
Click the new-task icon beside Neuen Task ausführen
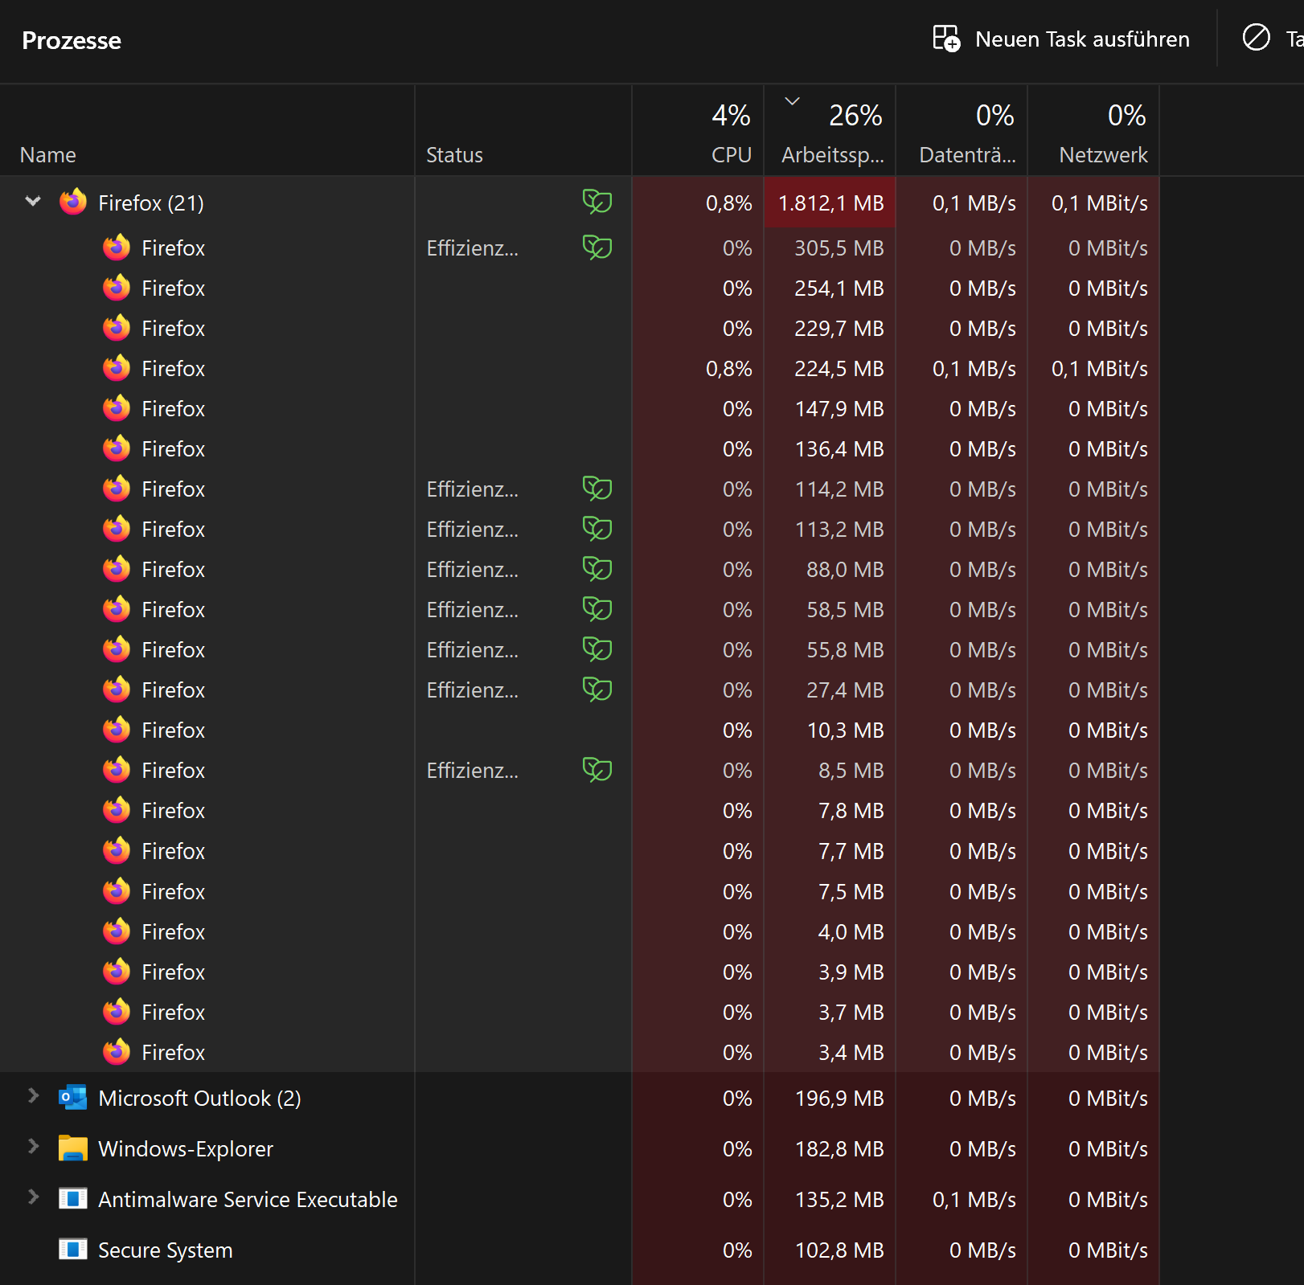(x=946, y=39)
